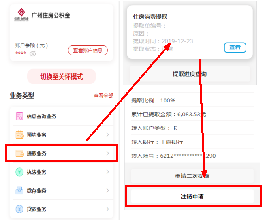Click the 预约业务 calendar icon
This screenshot has width=265, height=220.
19,135
